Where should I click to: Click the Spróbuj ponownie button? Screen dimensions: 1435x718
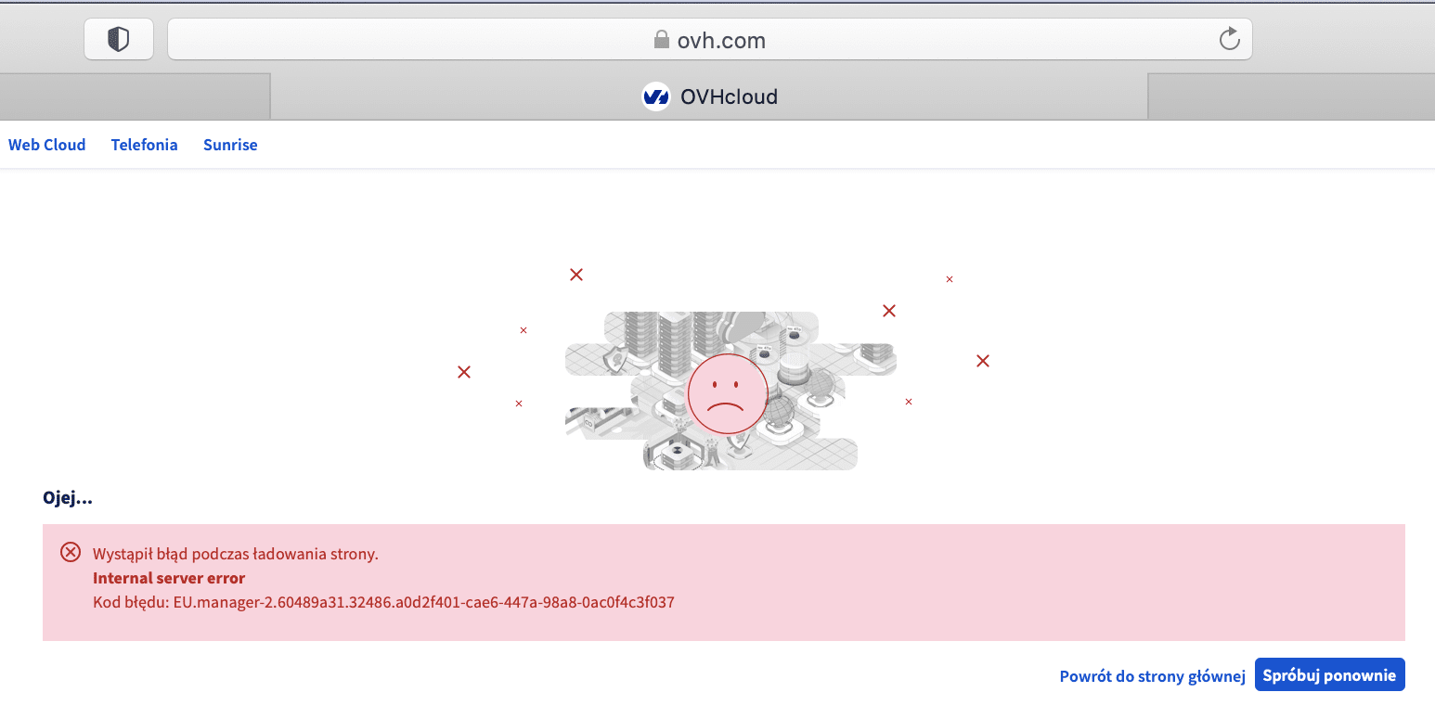tap(1329, 675)
